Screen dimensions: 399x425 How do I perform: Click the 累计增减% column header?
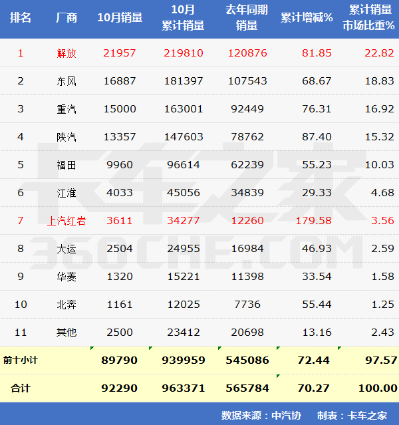(307, 17)
